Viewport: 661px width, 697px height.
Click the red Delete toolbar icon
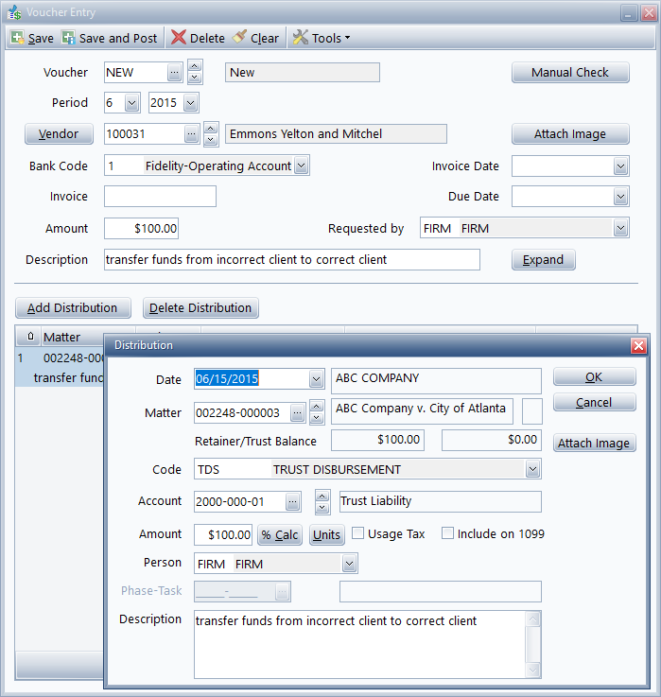[179, 38]
